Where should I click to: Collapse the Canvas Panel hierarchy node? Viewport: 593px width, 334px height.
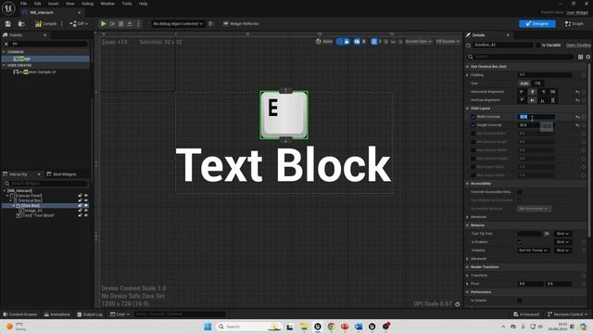7,196
